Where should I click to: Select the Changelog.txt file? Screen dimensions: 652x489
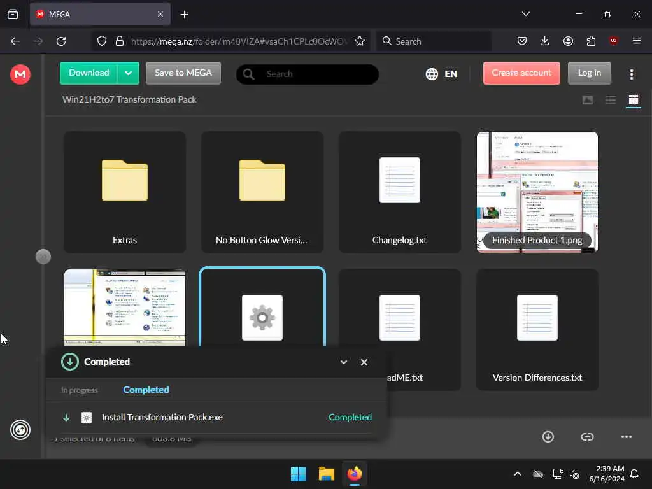400,192
